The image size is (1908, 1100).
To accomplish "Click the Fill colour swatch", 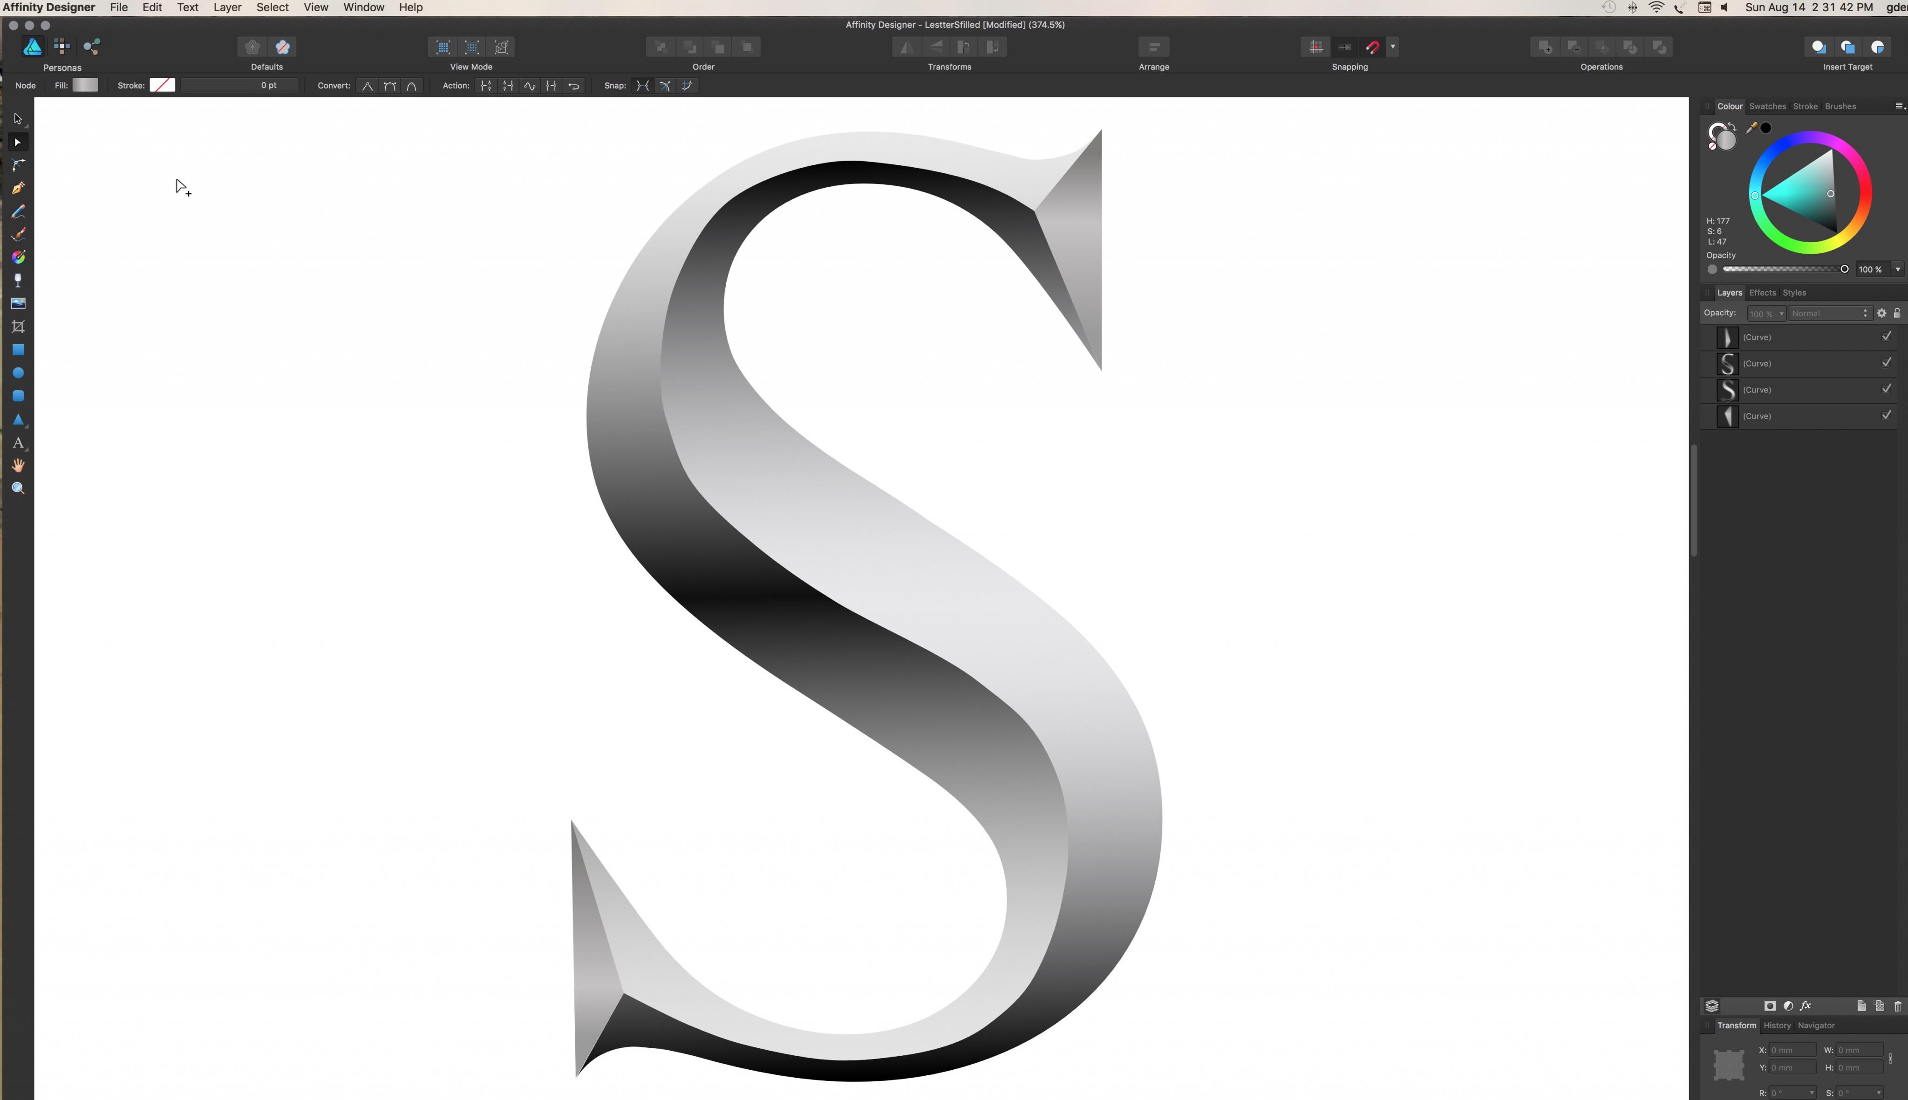I will coord(85,85).
